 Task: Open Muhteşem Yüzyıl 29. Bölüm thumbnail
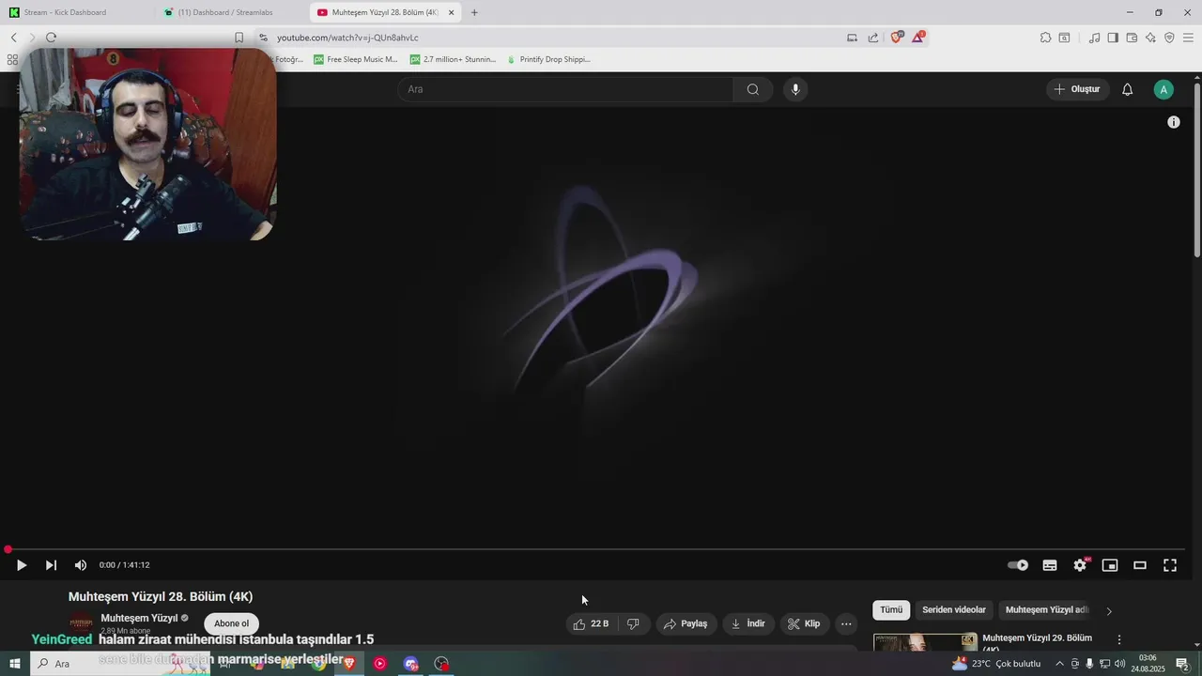click(926, 642)
